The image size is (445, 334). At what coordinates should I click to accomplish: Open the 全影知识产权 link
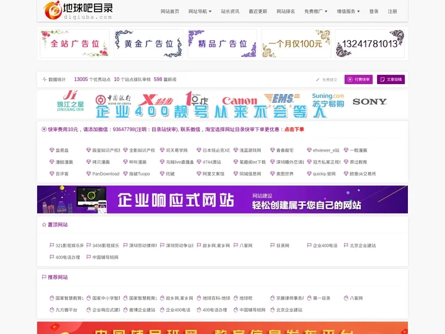tap(142, 150)
